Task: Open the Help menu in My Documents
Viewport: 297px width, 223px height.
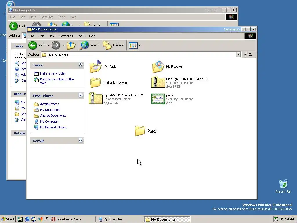Action: [92, 36]
